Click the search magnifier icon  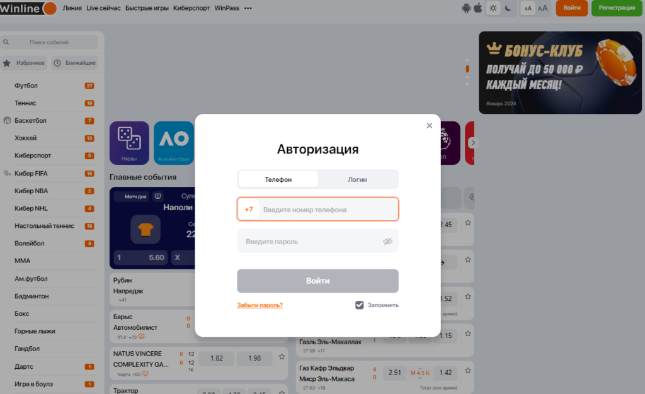(x=6, y=42)
